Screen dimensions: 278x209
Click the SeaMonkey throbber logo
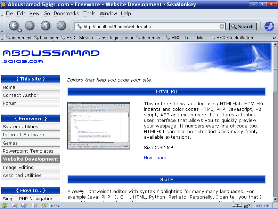(269, 26)
